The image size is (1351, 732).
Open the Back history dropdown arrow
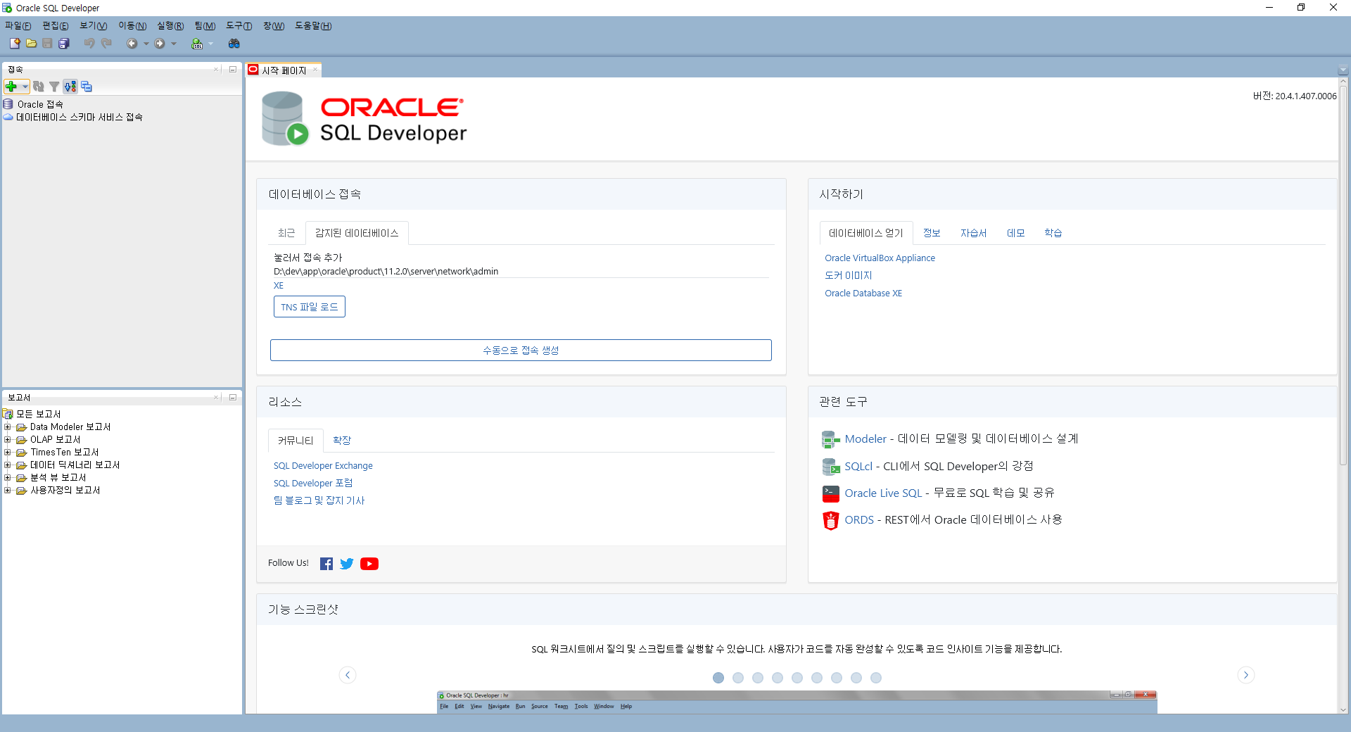[146, 44]
